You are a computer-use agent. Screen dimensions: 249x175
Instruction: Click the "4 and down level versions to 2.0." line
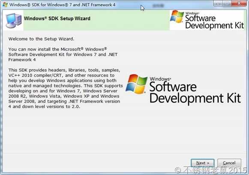coord(44,106)
